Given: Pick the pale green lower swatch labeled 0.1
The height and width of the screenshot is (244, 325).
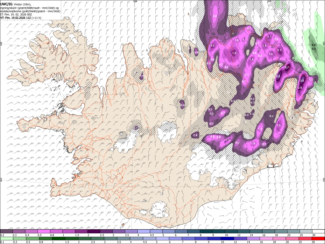Looking at the screenshot, I should tap(7, 239).
